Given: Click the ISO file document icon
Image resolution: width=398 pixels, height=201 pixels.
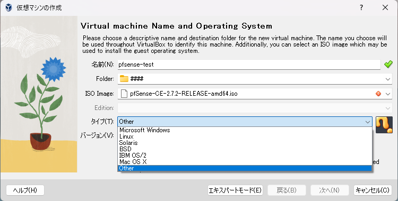Looking at the screenshot, I should tap(124, 94).
